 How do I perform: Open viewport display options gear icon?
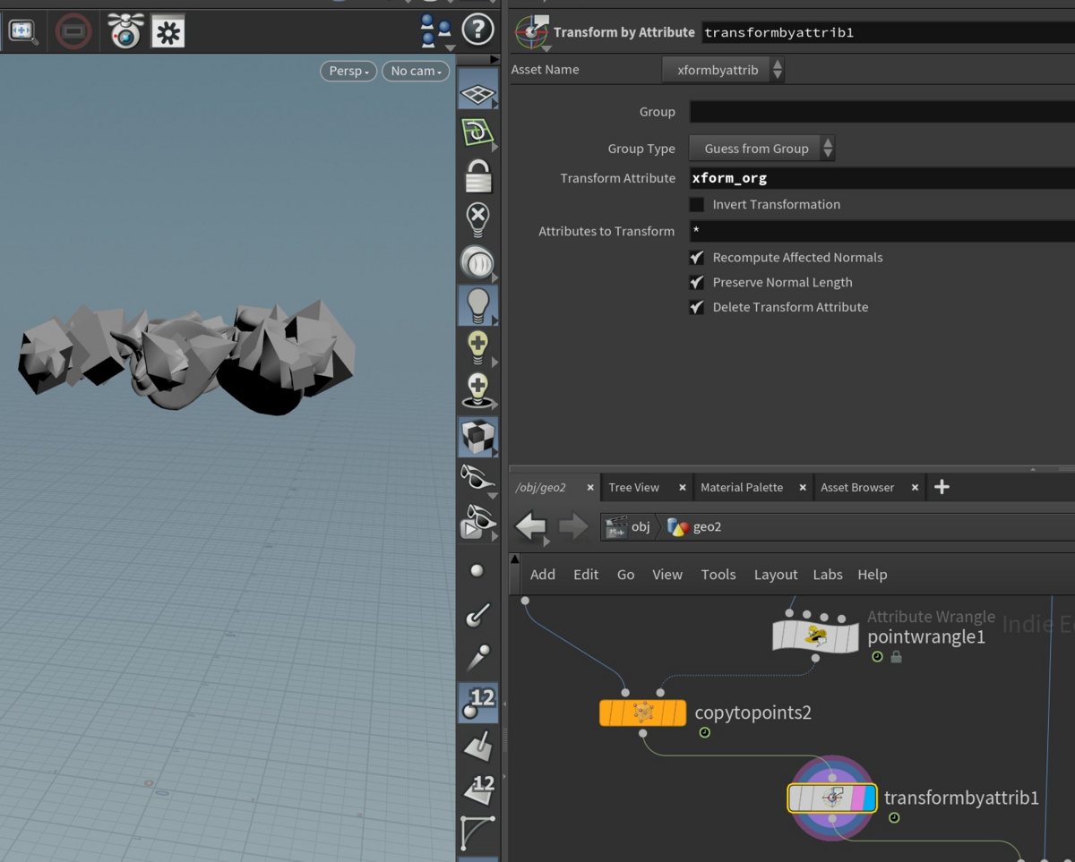click(168, 32)
